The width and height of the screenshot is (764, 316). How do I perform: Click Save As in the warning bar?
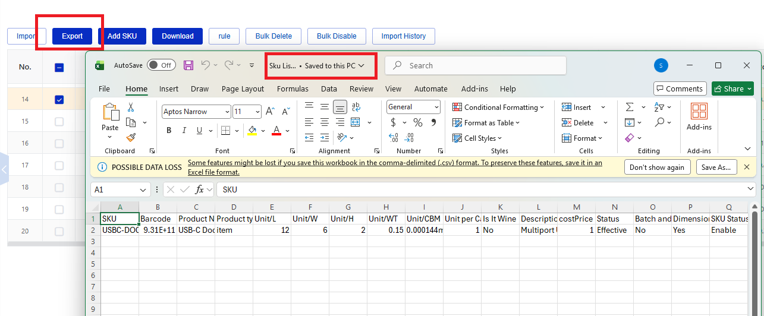[716, 168]
